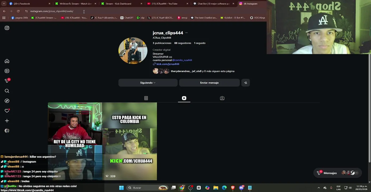Open 'emoji' bookmark
This screenshot has width=371, height=192.
(x=182, y=18)
